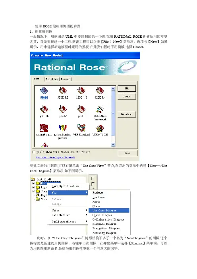
Task: Toggle "Don't show this dialog in the future"
Action: [34, 152]
